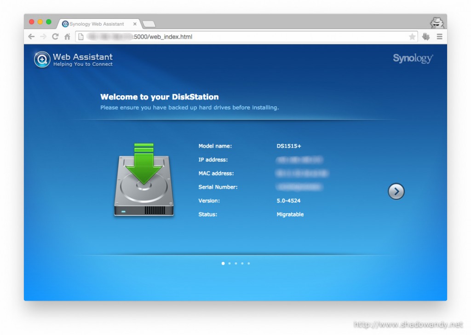Click the model value DS1515+
Screen dimensions: 471x335
(289, 146)
